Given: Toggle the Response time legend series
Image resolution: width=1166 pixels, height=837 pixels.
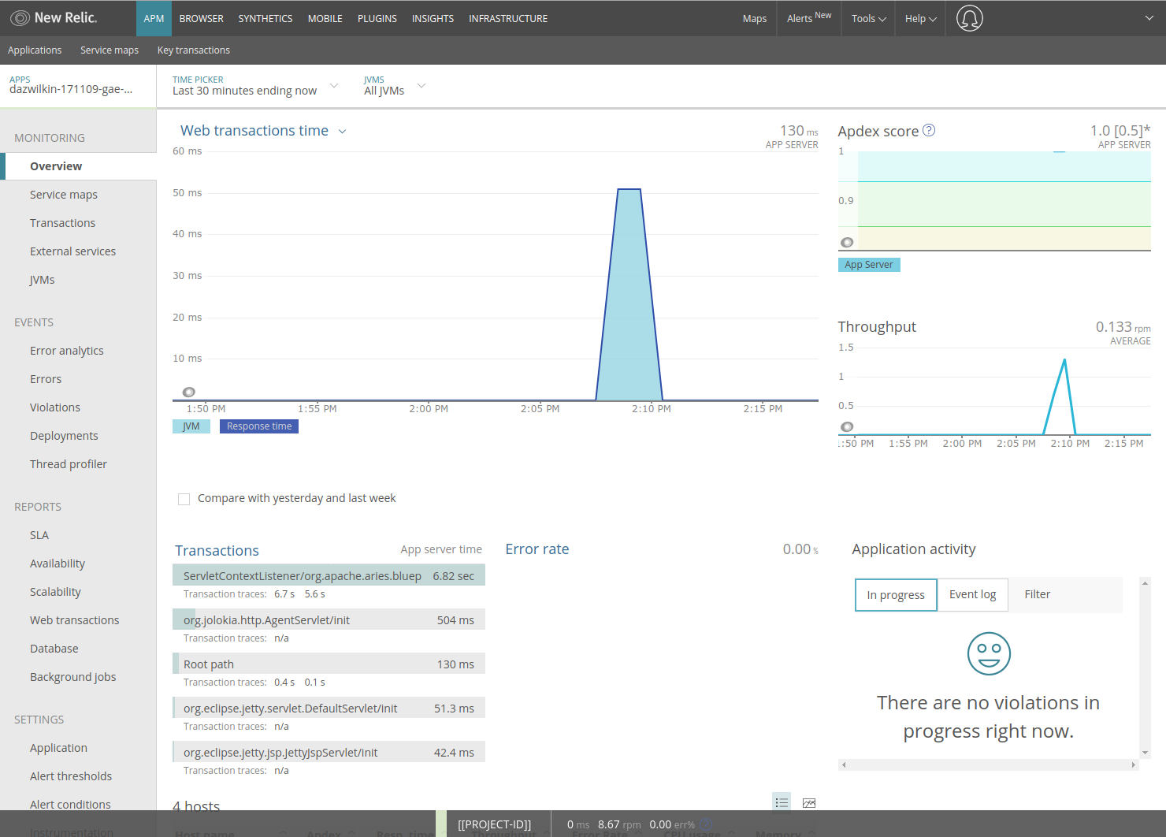Looking at the screenshot, I should point(259,426).
